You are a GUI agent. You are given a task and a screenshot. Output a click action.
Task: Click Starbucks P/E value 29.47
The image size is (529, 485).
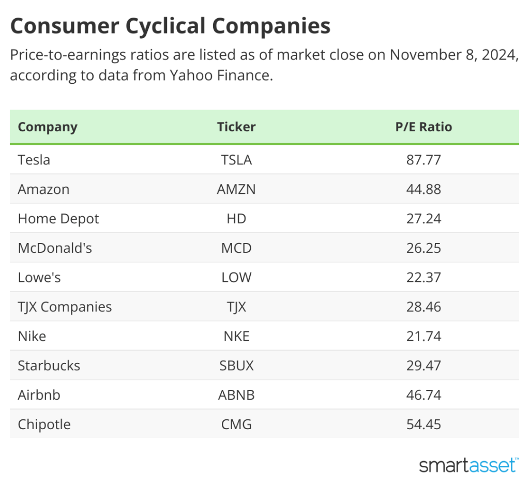pos(424,366)
